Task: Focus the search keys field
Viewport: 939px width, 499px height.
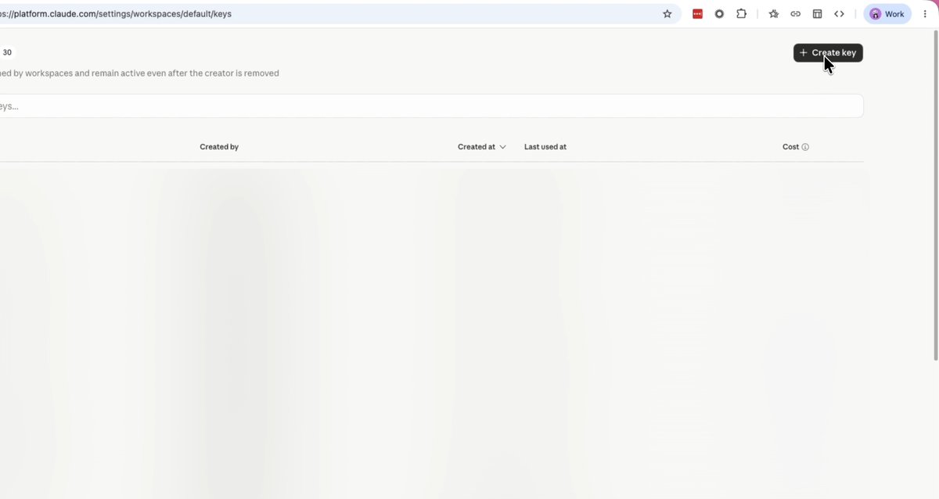Action: (x=432, y=106)
